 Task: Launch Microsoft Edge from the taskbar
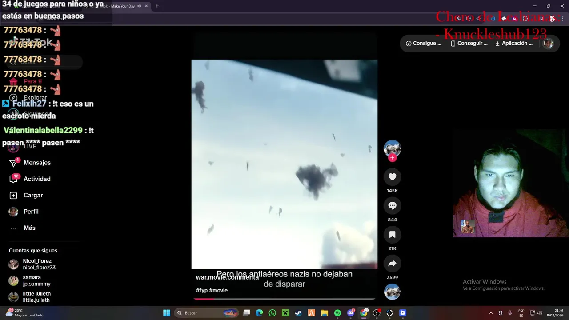259,313
